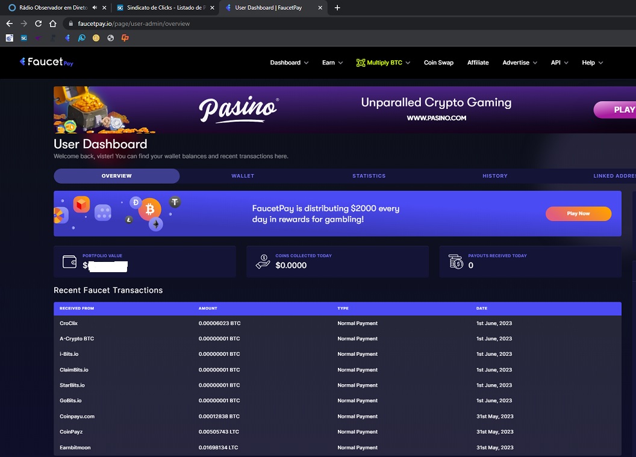Click the Ethereum coin icon in the rewards banner
Image resolution: width=636 pixels, height=457 pixels.
156,224
